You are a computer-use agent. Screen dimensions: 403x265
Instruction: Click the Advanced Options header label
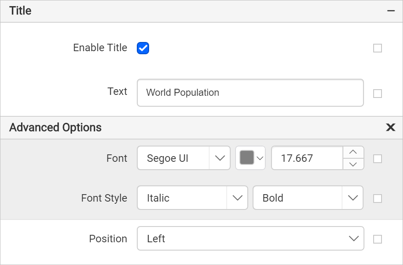(55, 128)
